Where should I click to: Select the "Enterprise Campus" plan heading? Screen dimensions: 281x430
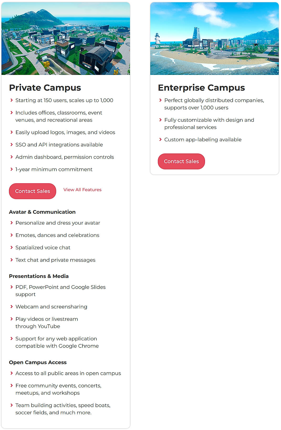click(x=201, y=87)
